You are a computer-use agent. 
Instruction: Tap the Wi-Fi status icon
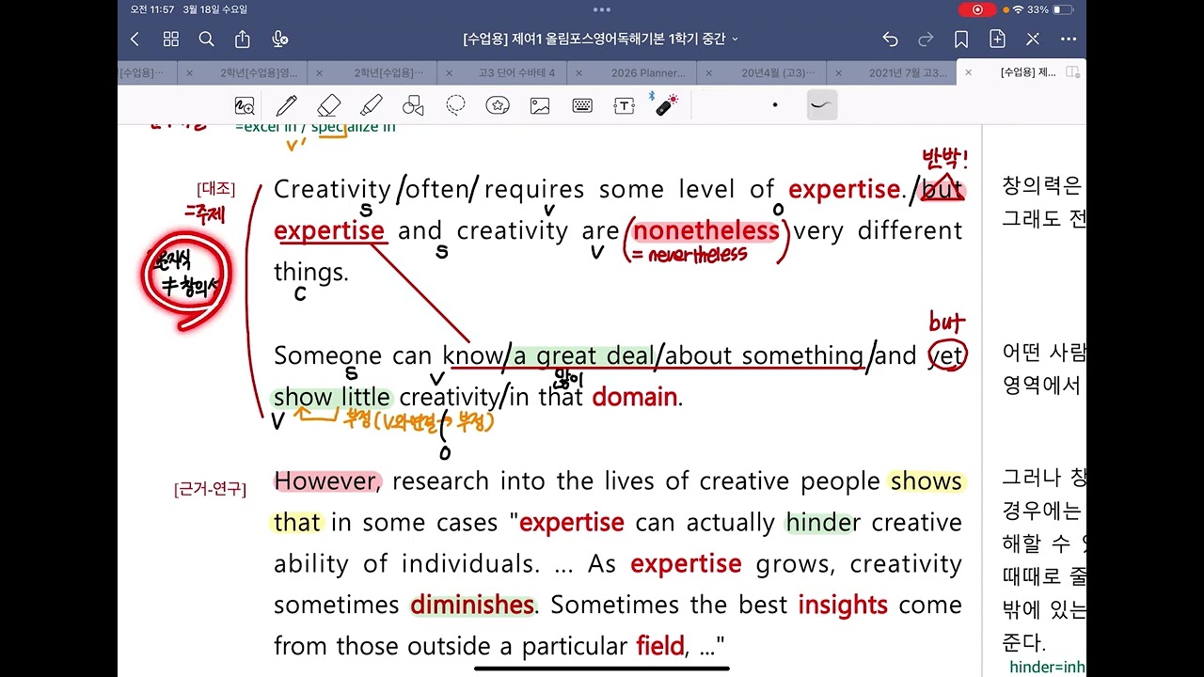1018,9
